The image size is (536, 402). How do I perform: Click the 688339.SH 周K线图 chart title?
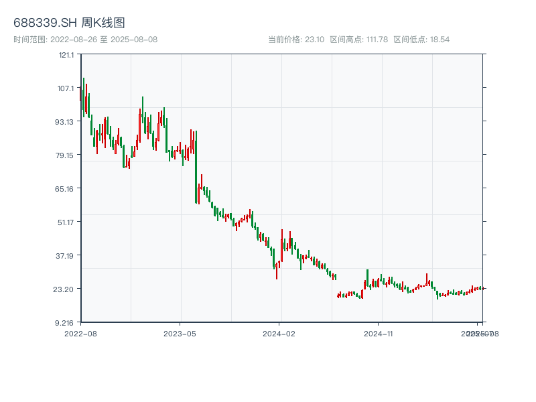[x=69, y=23]
